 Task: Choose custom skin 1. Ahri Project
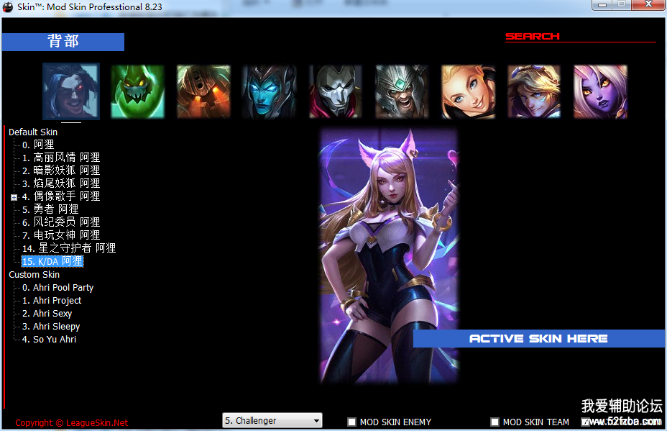click(x=52, y=301)
